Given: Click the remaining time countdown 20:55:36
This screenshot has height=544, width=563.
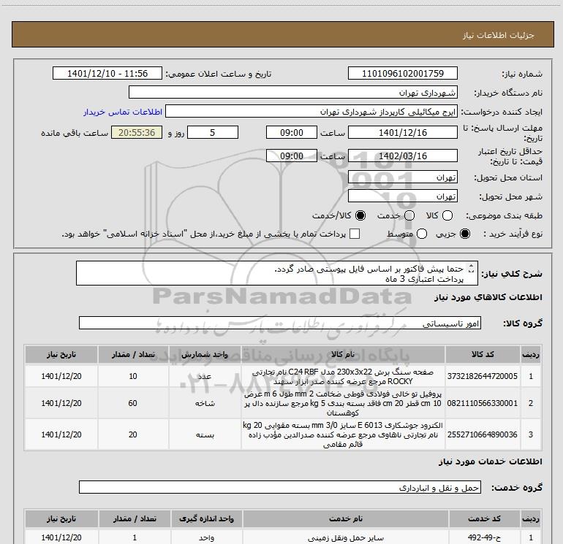Looking at the screenshot, I should click(x=137, y=132).
